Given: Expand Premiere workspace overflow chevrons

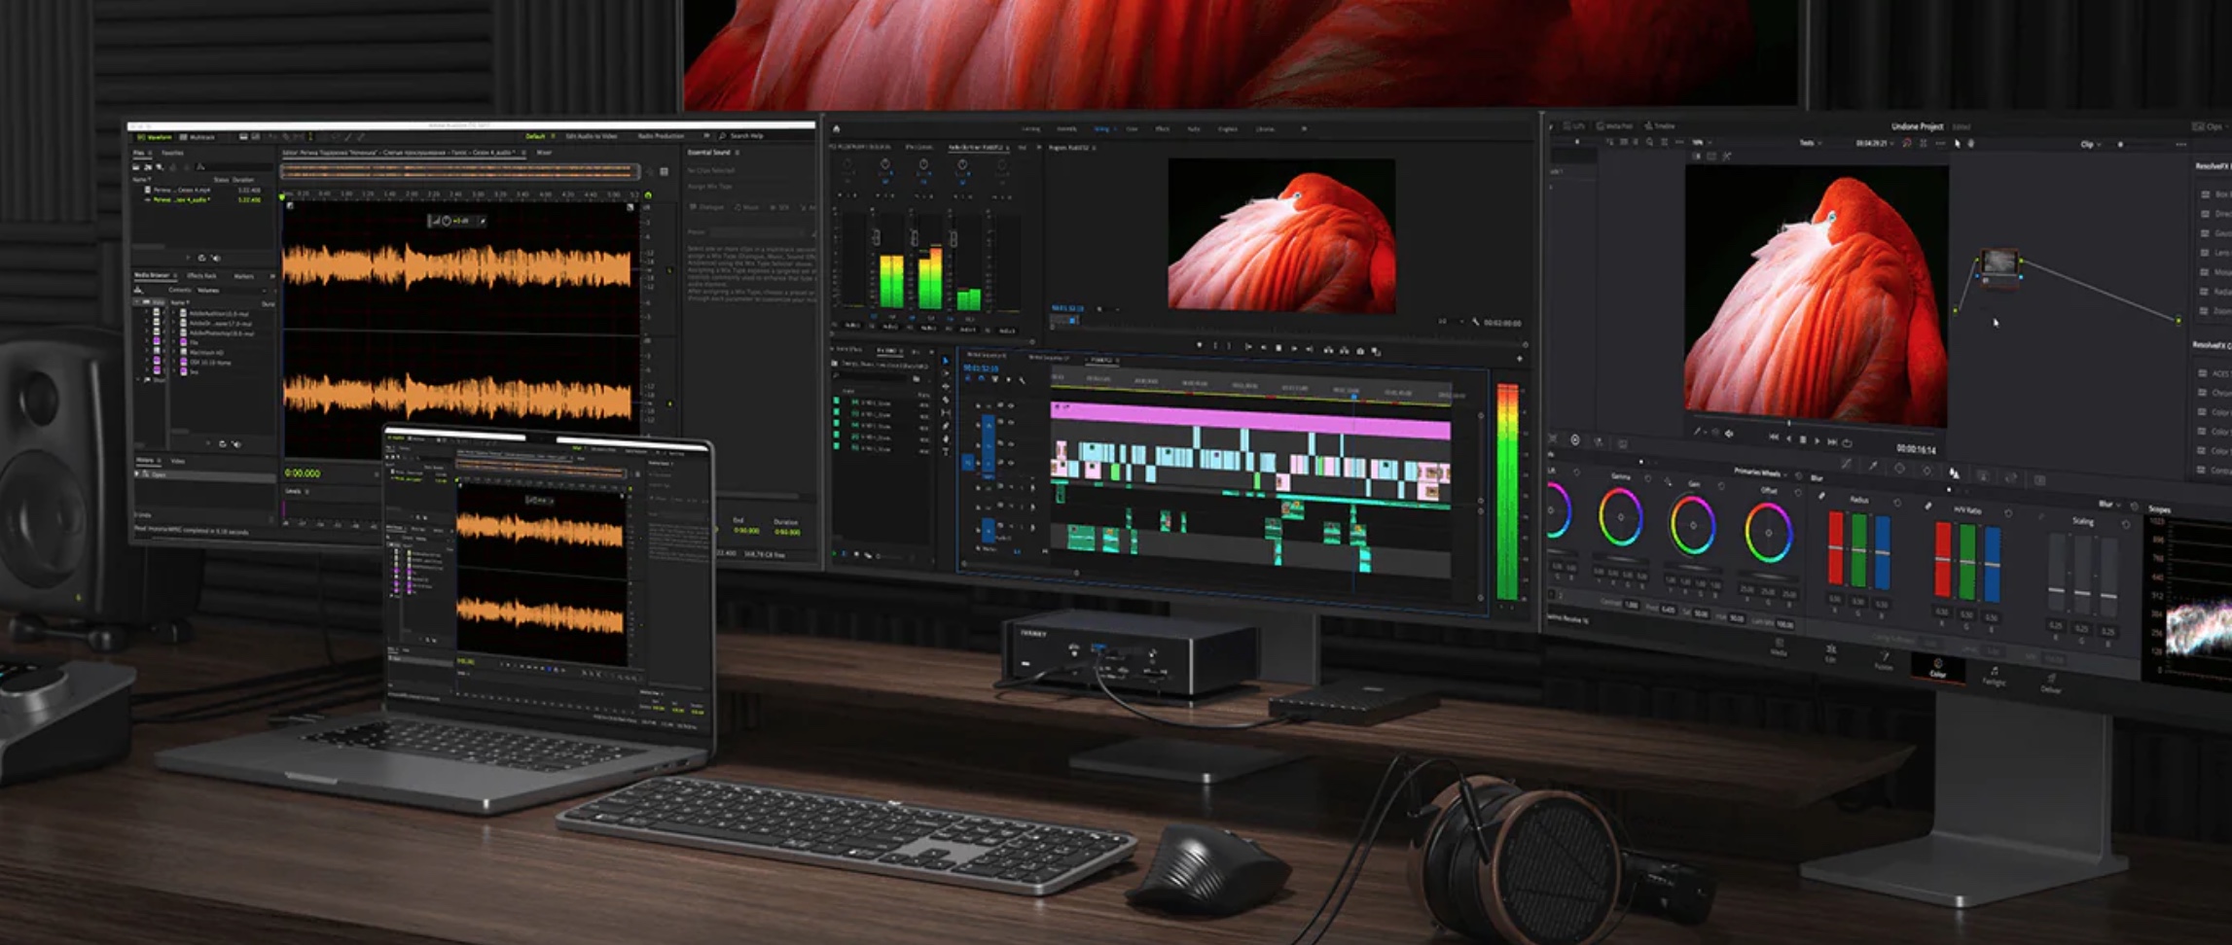Looking at the screenshot, I should coord(1304,129).
